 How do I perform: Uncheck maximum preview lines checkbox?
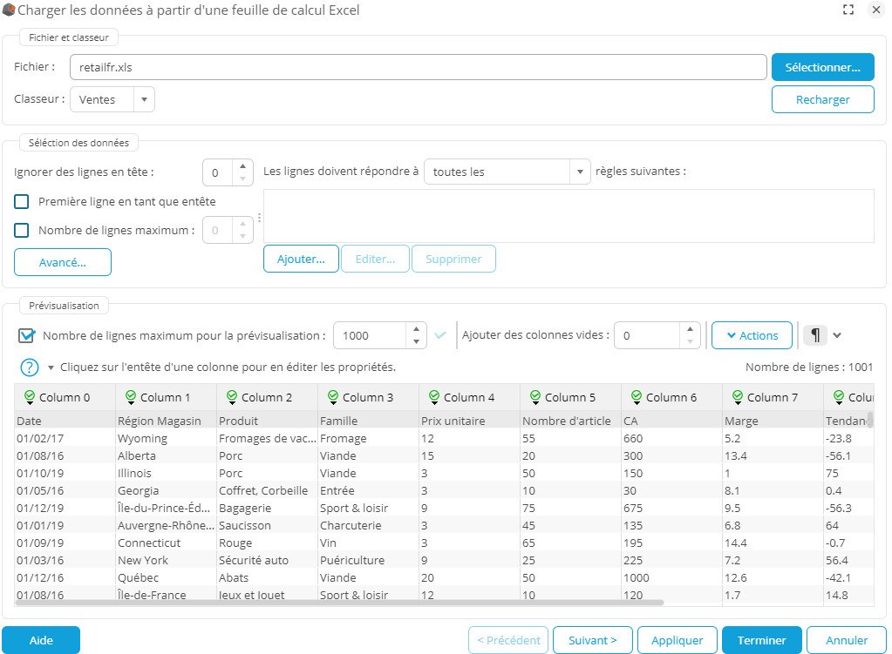click(26, 335)
